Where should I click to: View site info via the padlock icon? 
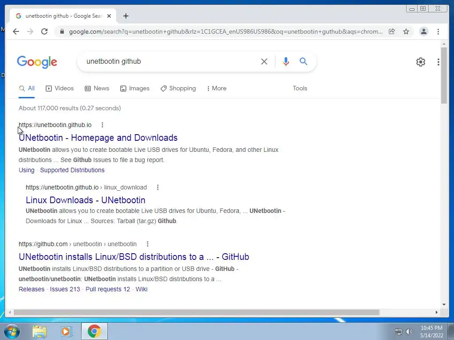tap(62, 31)
